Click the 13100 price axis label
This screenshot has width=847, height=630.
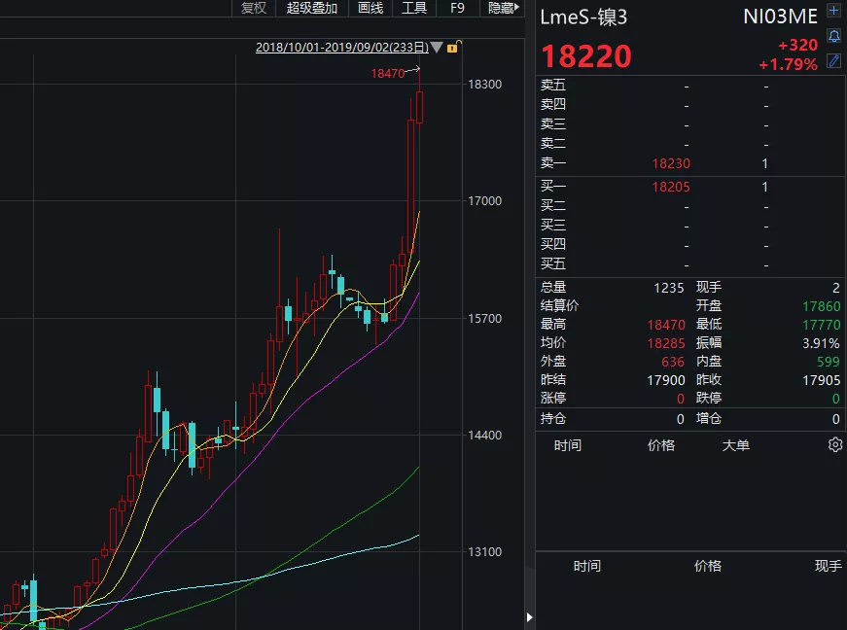[484, 551]
